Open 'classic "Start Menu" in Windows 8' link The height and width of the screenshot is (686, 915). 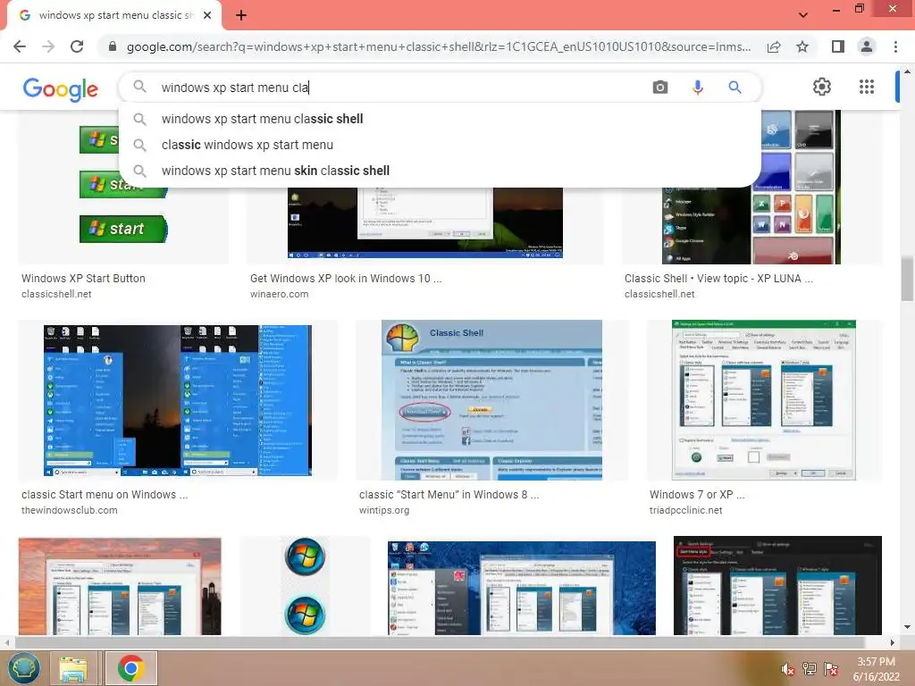coord(449,495)
